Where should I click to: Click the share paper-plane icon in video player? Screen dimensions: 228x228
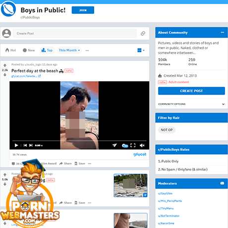coord(114,145)
